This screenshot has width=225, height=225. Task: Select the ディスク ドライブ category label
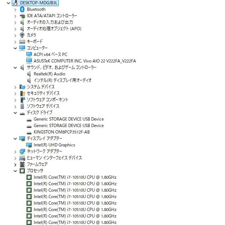(x=39, y=113)
